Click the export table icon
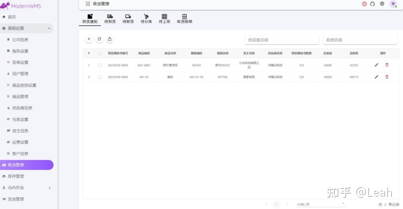Image resolution: width=403 pixels, height=209 pixels. tap(110, 39)
